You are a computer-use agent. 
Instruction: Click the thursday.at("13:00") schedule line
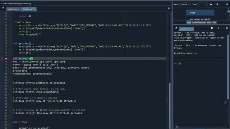coord(47,113)
